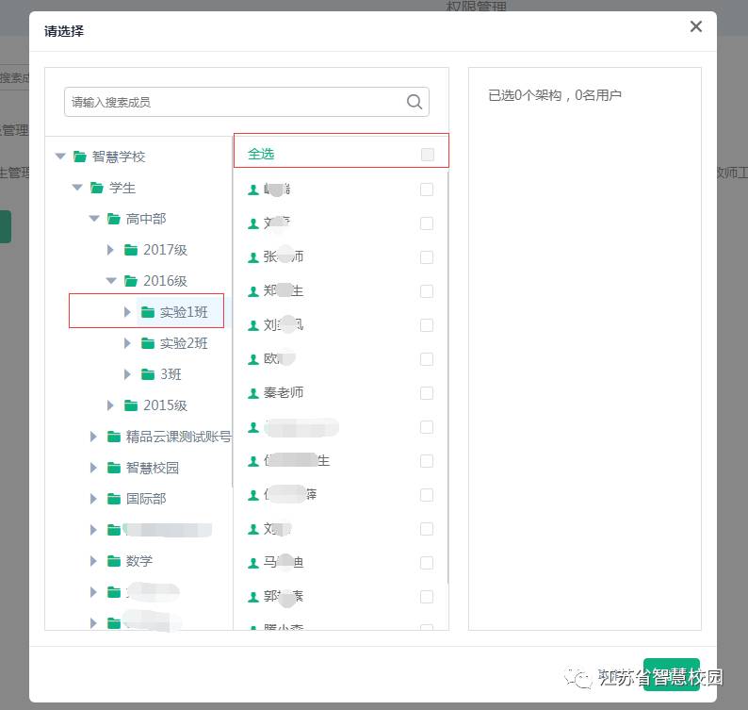The height and width of the screenshot is (710, 748).
Task: Click the search magnifier icon
Action: [415, 102]
